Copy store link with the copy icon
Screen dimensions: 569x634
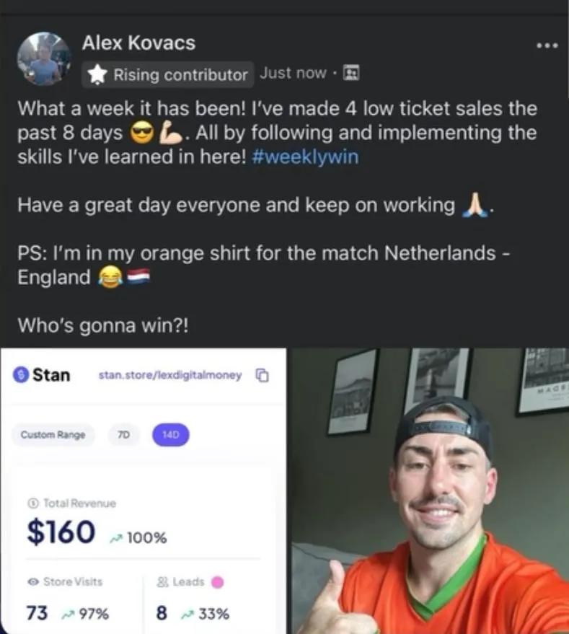(x=262, y=375)
